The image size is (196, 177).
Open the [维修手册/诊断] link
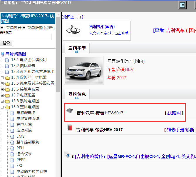180,130
